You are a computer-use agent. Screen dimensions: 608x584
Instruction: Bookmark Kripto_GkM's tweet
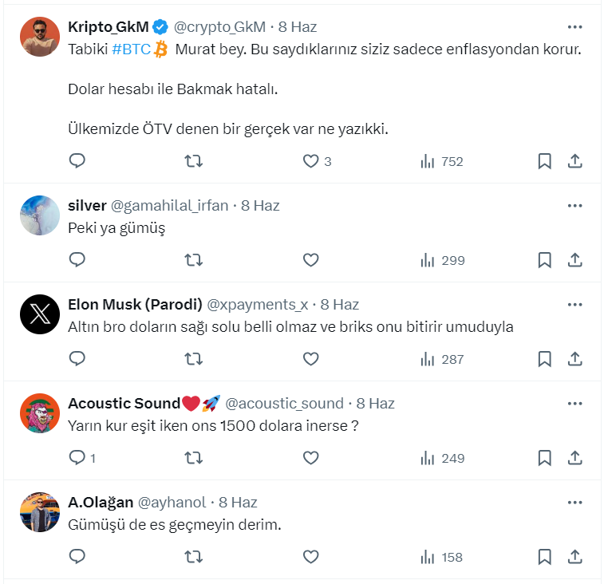[544, 161]
